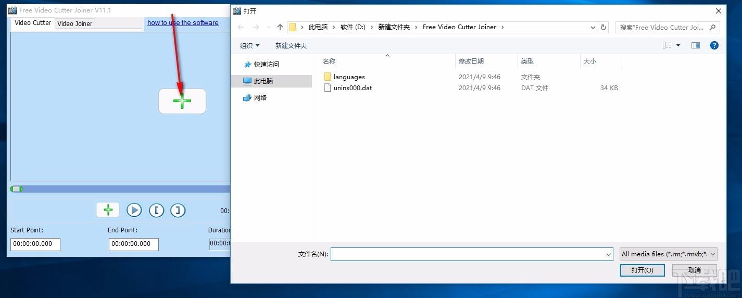Open the 组织 menu
The height and width of the screenshot is (298, 742).
pyautogui.click(x=250, y=46)
